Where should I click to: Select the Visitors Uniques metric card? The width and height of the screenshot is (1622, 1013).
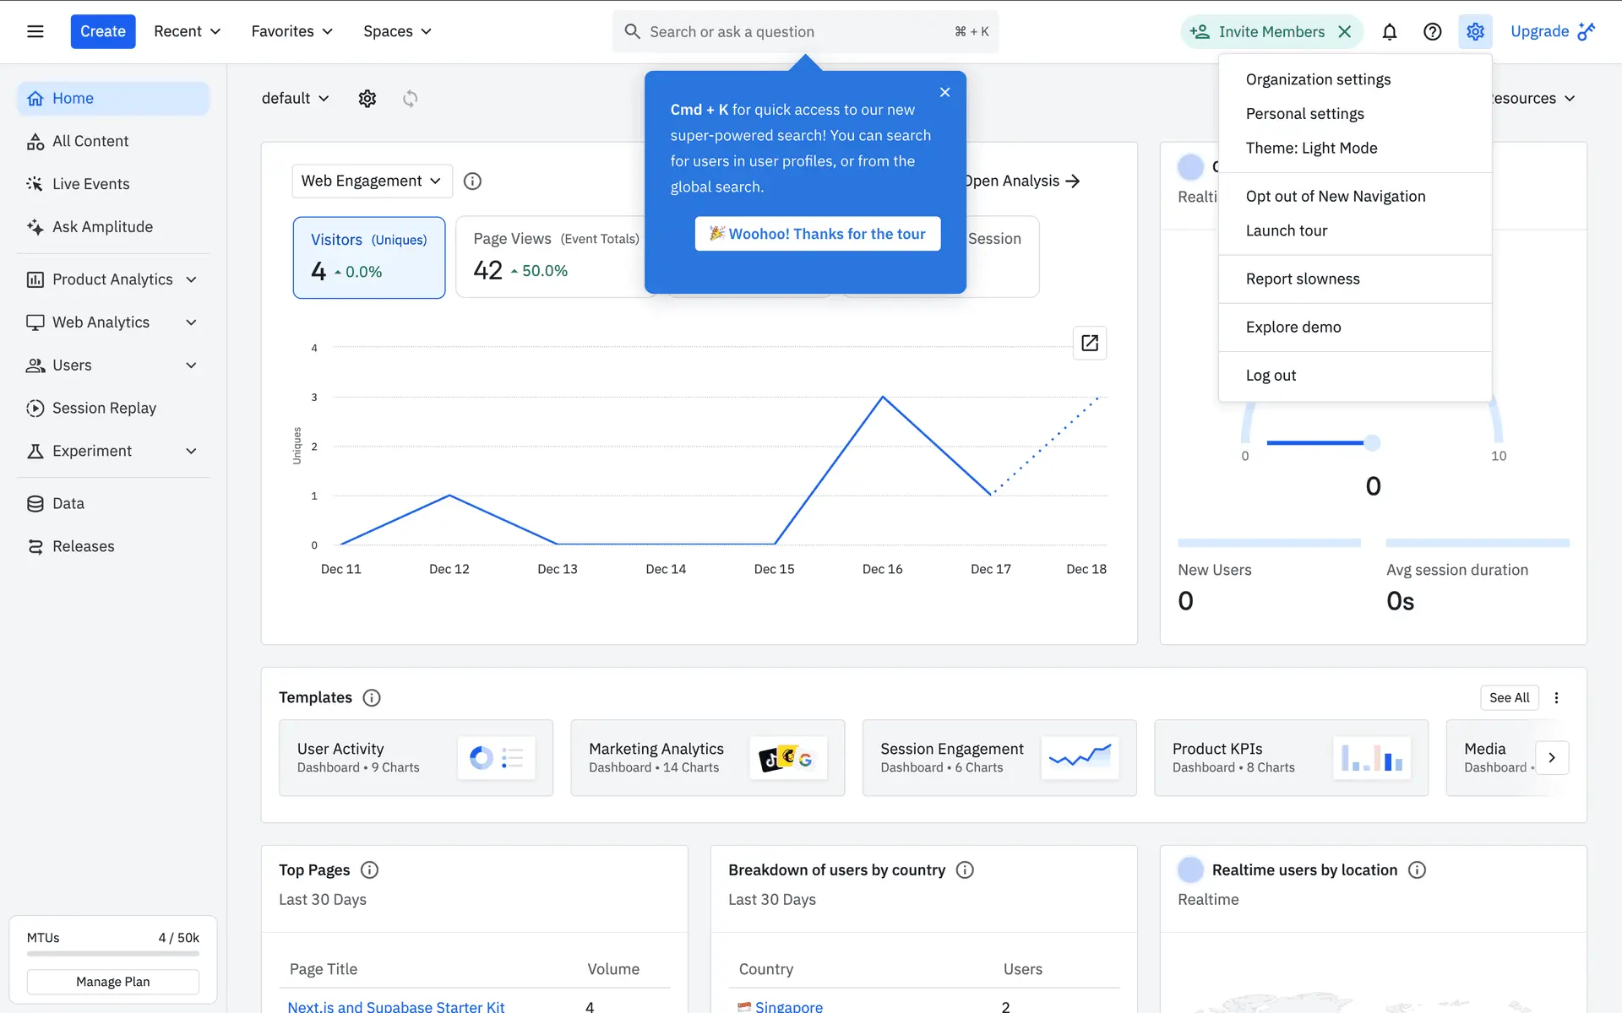click(368, 257)
